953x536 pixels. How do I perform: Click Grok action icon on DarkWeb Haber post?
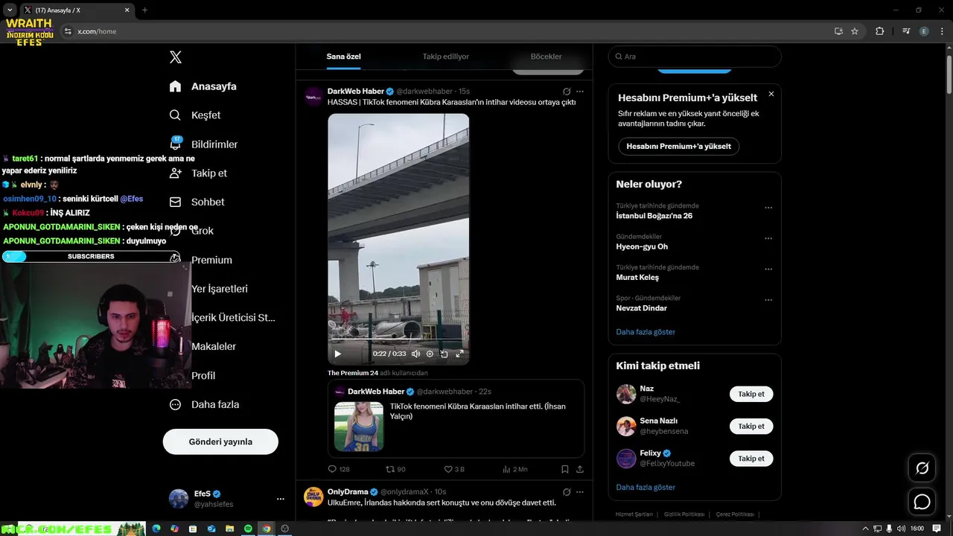567,92
